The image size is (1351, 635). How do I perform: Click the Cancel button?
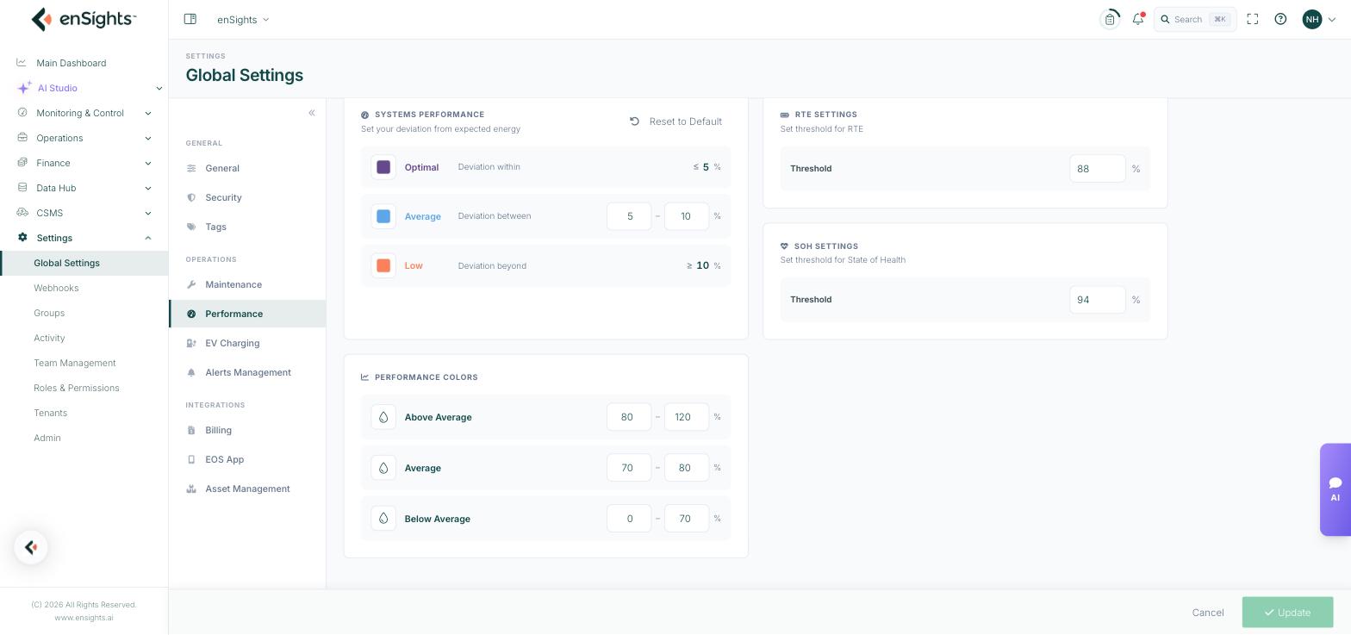[1208, 613]
